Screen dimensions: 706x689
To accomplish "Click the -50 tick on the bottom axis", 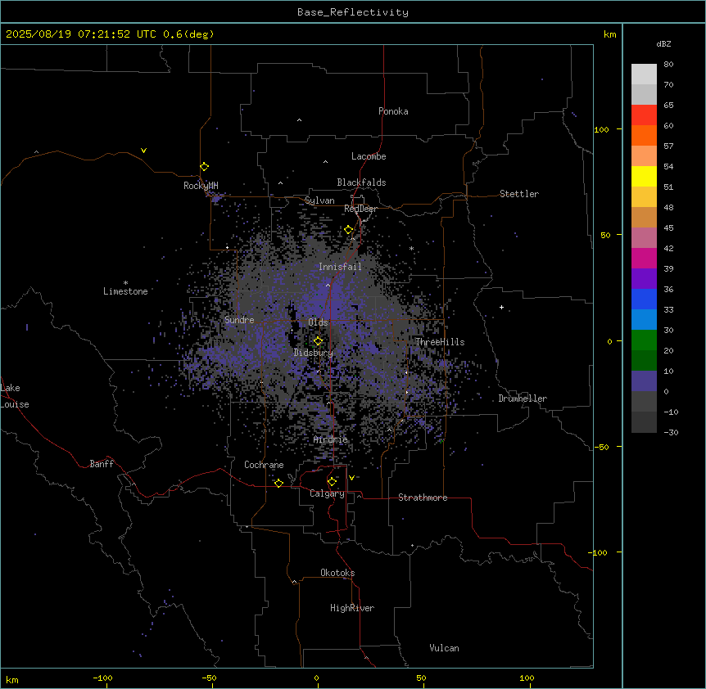I will [209, 678].
